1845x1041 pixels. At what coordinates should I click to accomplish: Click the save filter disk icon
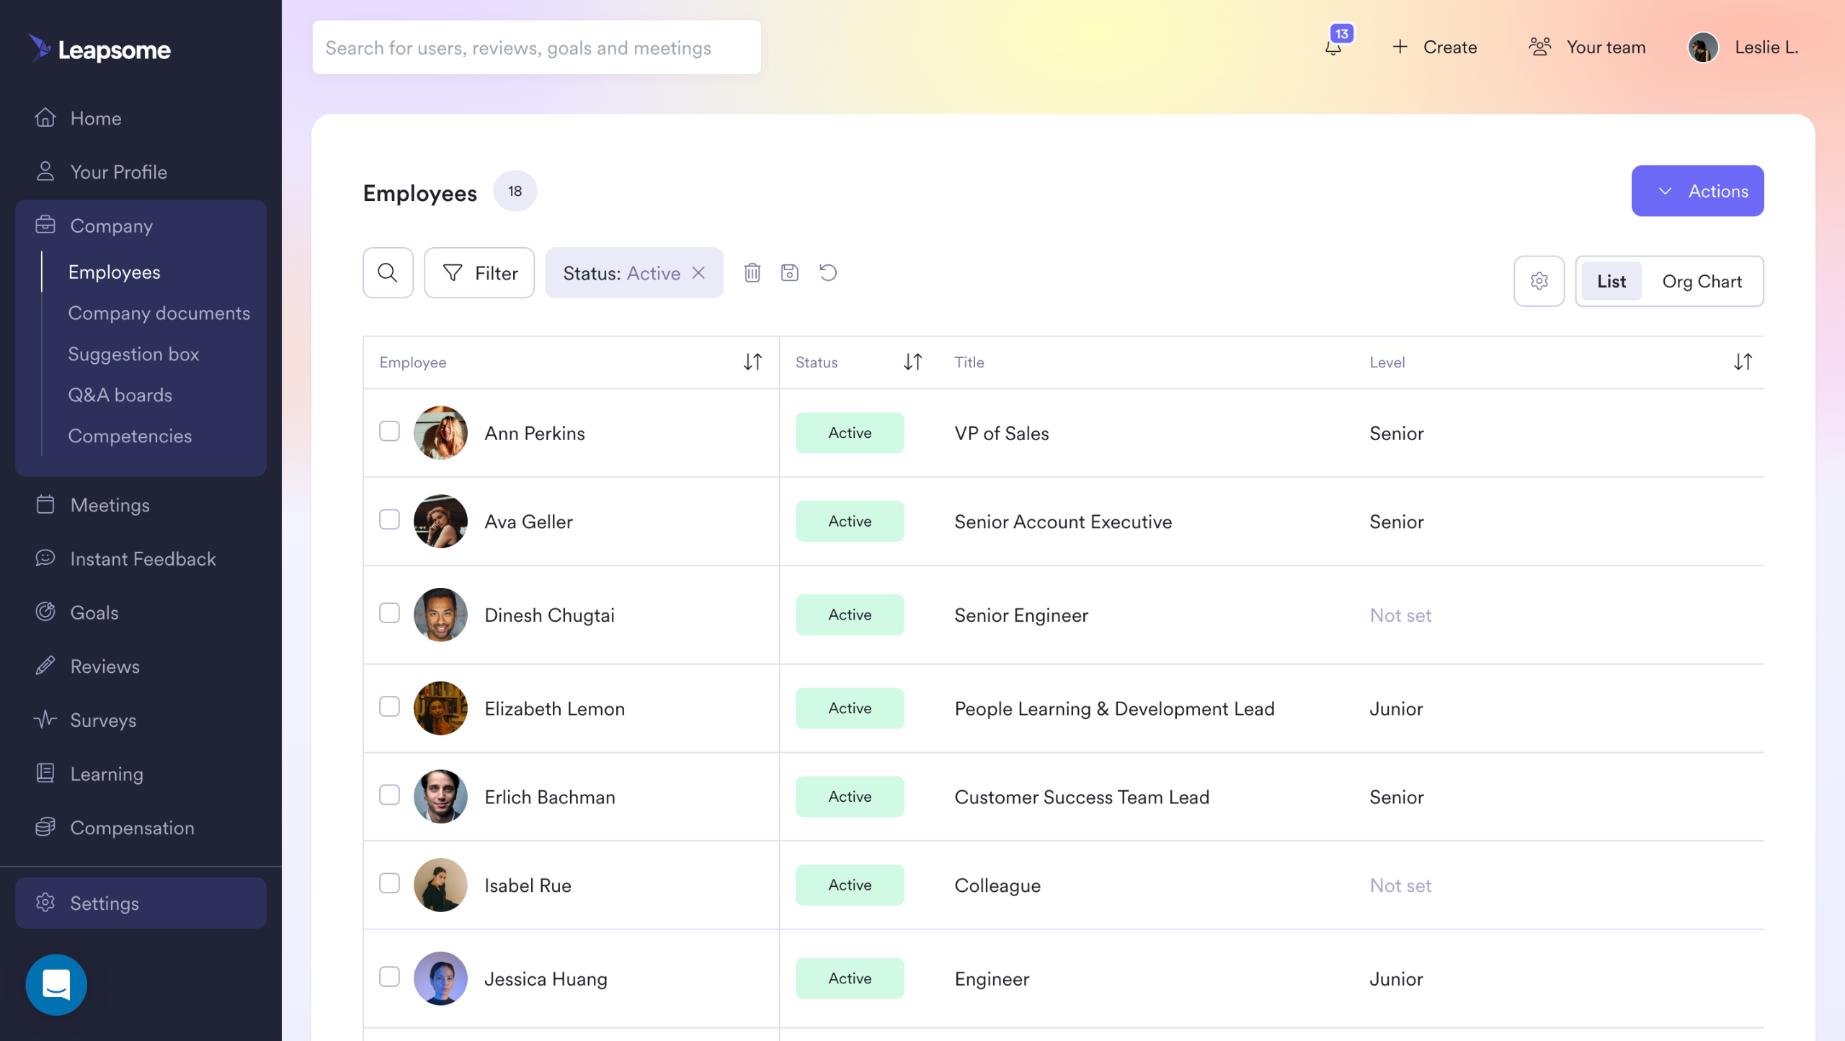tap(789, 273)
